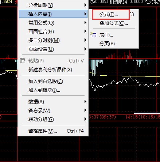
Task: Select 新建套利分析品种(X)
Action: (x=53, y=69)
